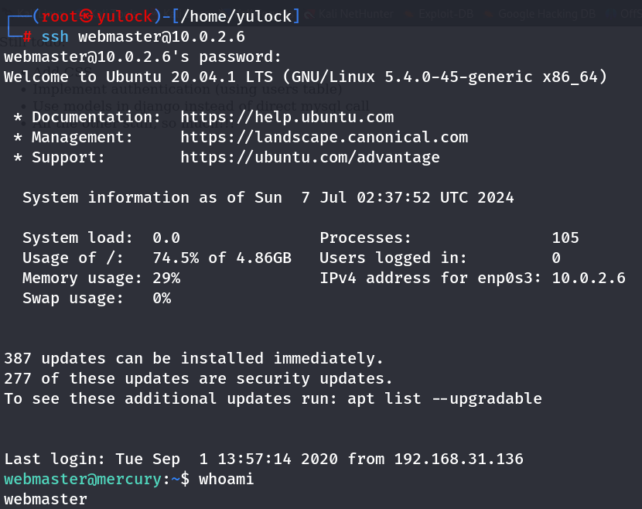Click the IPv4 address 10.0.2.6 value
The width and height of the screenshot is (642, 509).
[x=588, y=278]
